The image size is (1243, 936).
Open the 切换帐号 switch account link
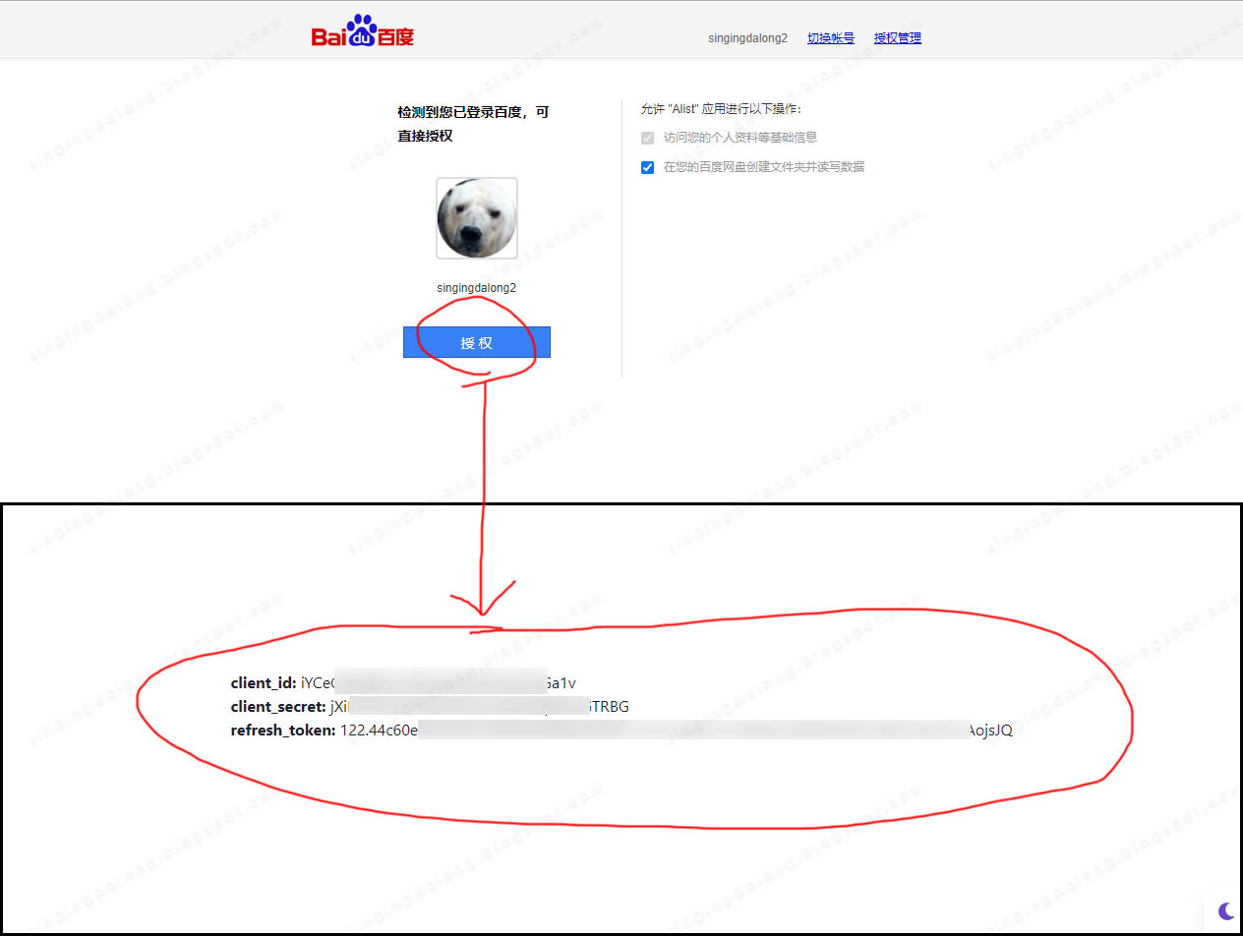pyautogui.click(x=831, y=38)
